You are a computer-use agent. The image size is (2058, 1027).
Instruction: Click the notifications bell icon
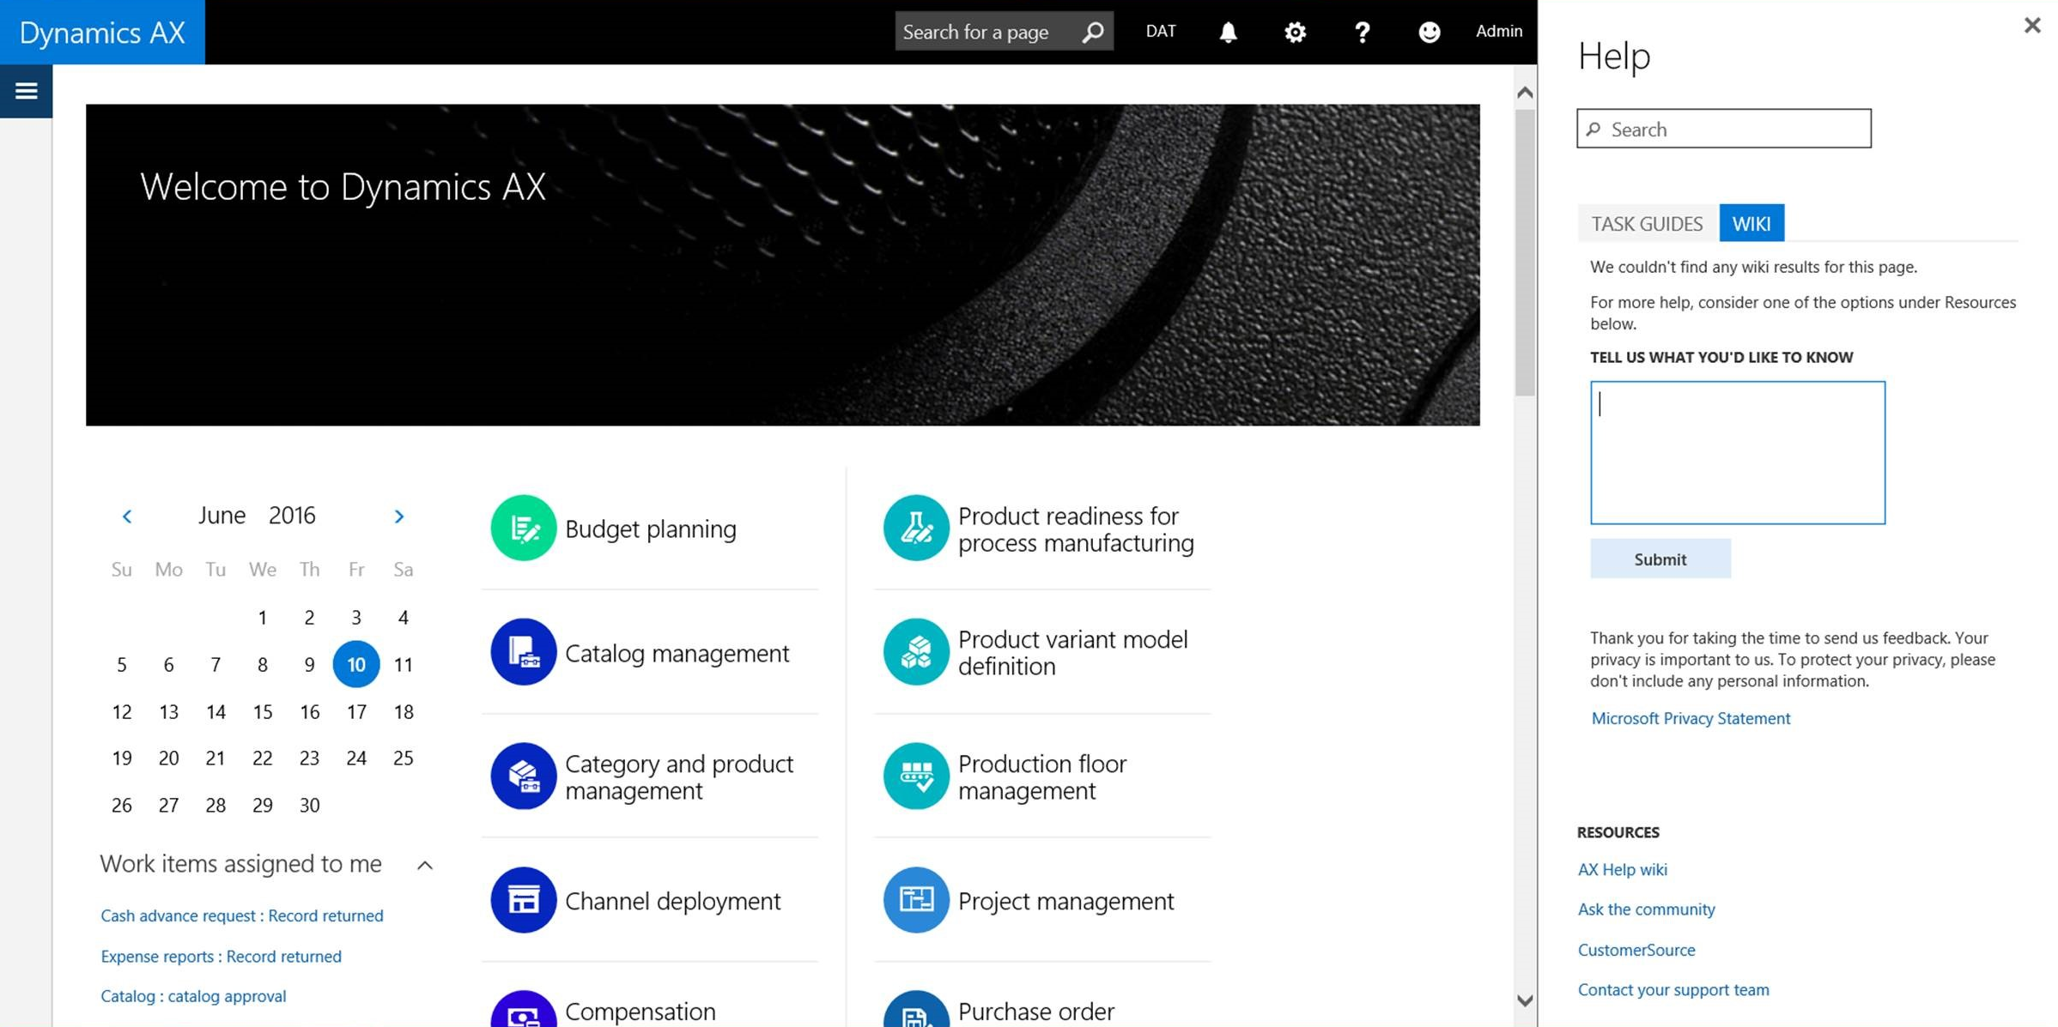pyautogui.click(x=1228, y=32)
